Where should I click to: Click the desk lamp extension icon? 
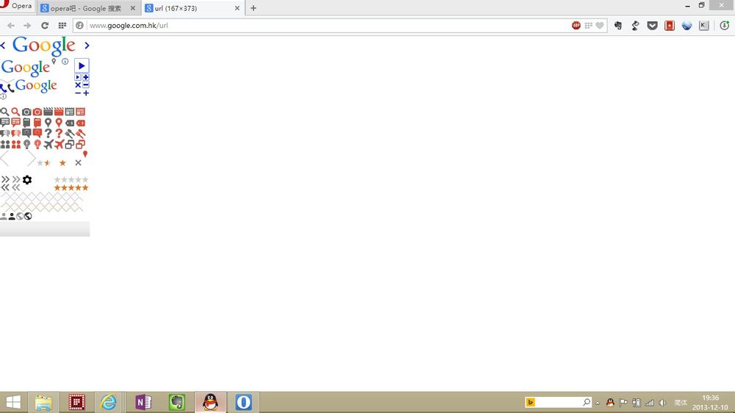coord(635,25)
